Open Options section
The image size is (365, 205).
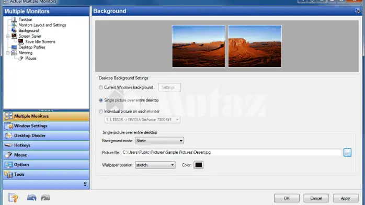pyautogui.click(x=46, y=165)
